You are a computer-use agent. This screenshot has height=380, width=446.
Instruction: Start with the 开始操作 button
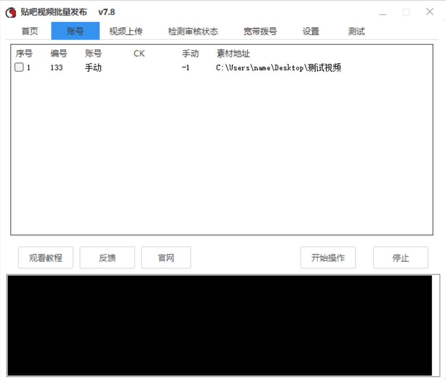coord(328,257)
